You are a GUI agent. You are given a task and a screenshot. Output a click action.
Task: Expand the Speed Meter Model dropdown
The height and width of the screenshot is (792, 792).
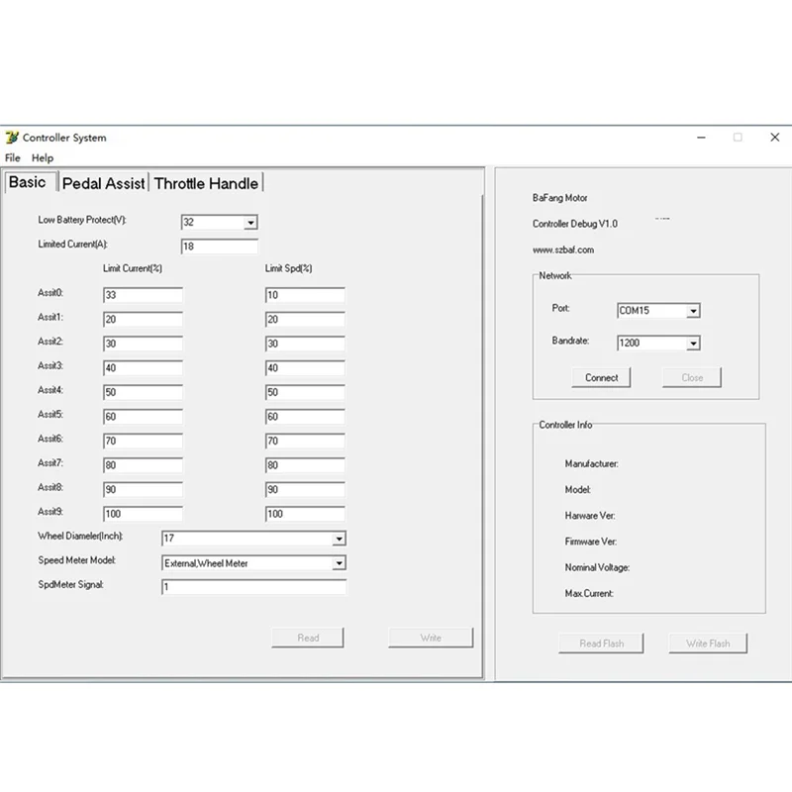click(x=339, y=563)
